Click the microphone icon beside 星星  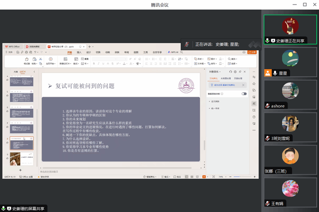coord(275,73)
